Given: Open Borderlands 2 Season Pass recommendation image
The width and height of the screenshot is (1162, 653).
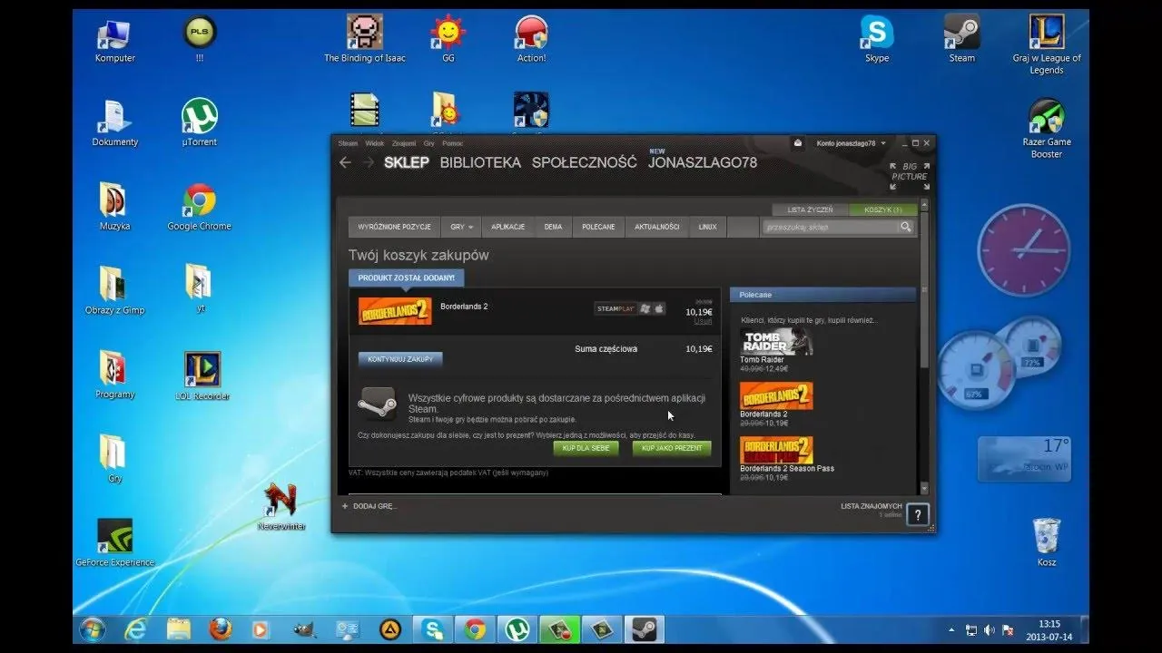Looking at the screenshot, I should point(776,450).
